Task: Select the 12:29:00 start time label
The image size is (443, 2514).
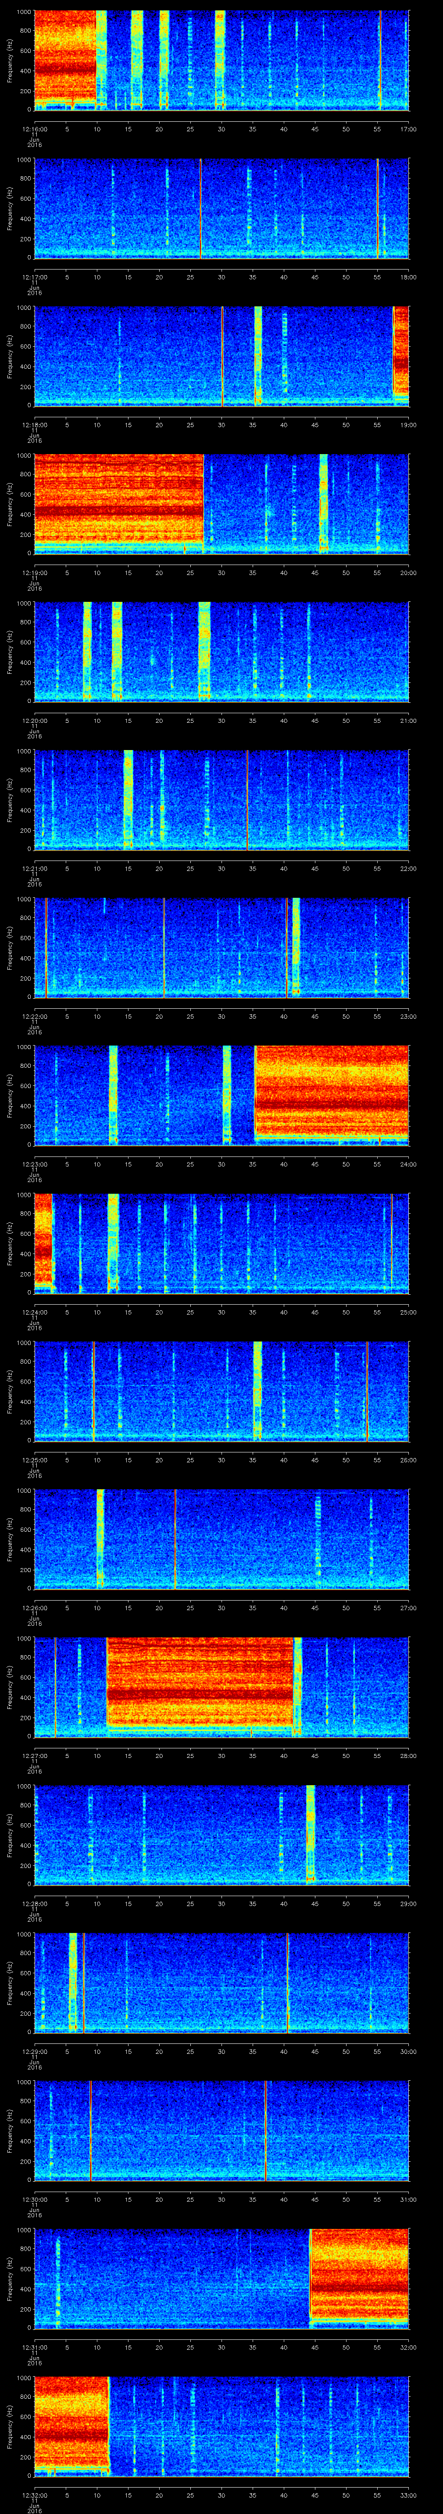Action: point(35,2050)
